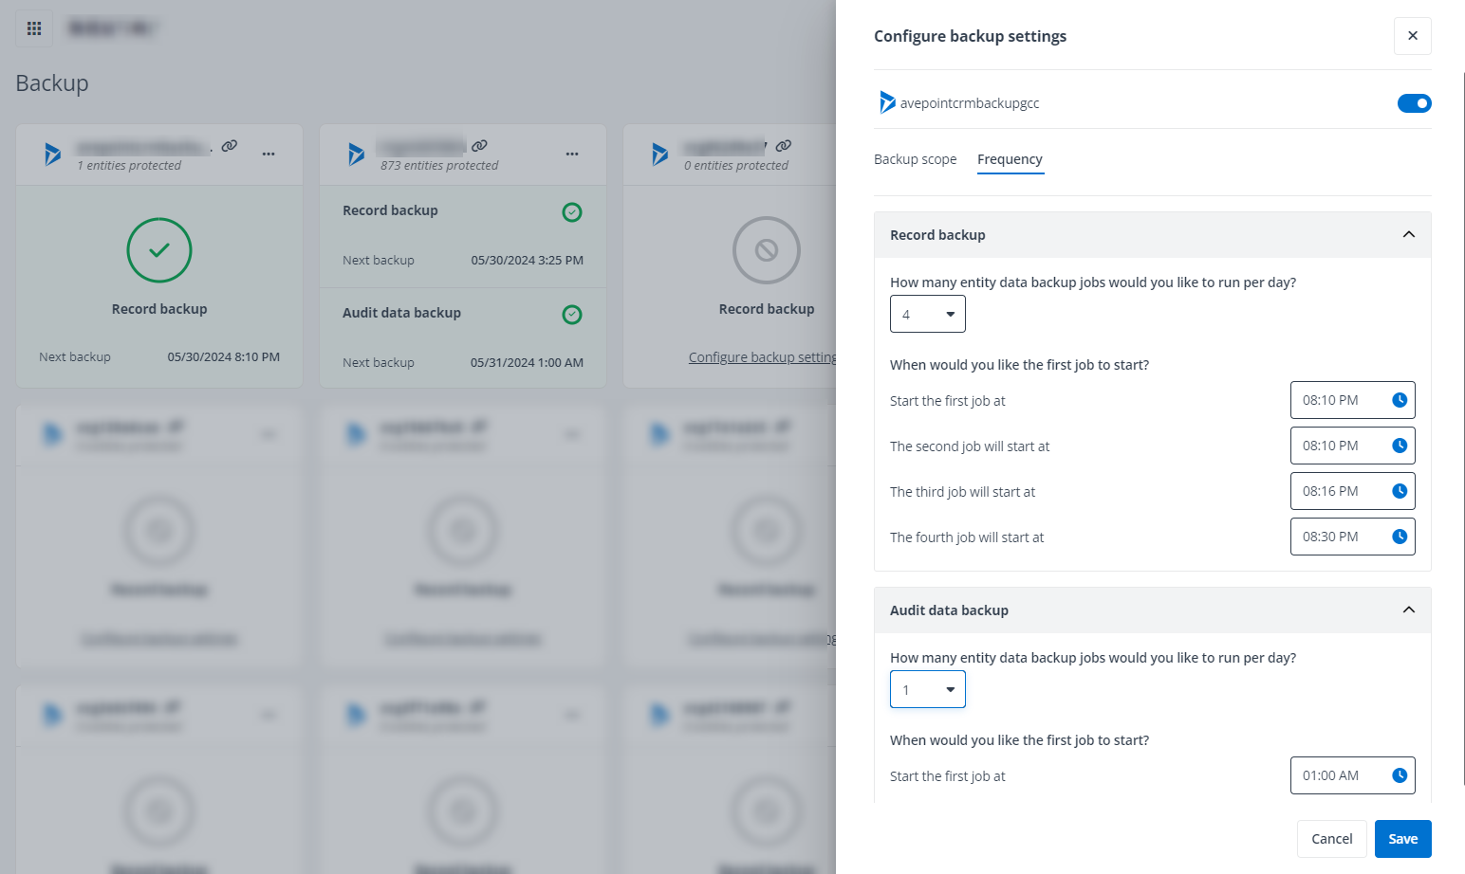
Task: Click the green status icon next to Audit data backup
Action: pos(571,314)
